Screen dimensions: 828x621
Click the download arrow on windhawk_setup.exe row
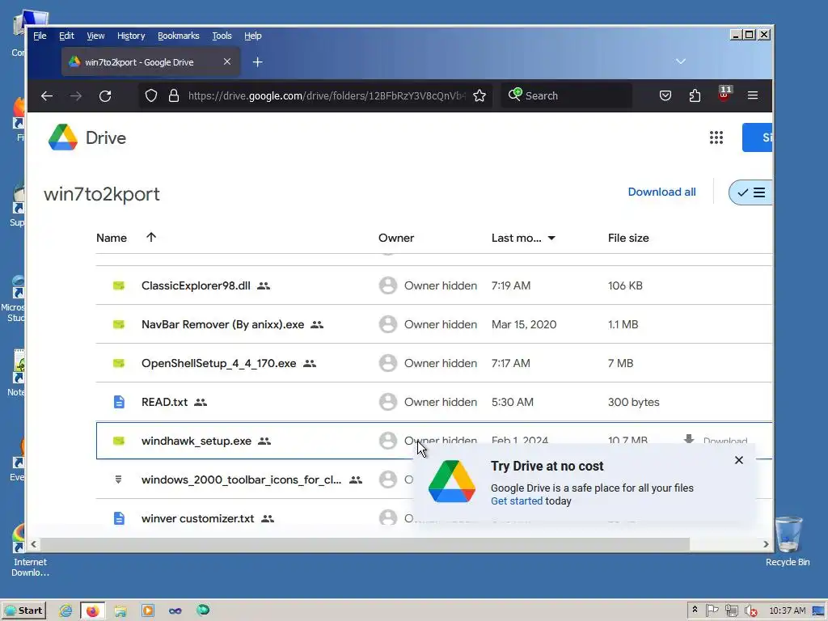point(689,439)
